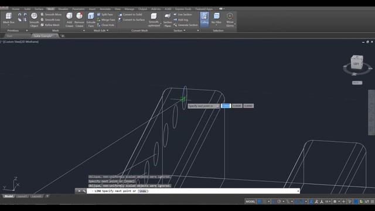Toggle Live Section on or off

point(183,15)
